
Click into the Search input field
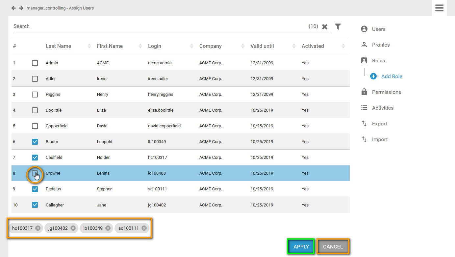tap(158, 26)
